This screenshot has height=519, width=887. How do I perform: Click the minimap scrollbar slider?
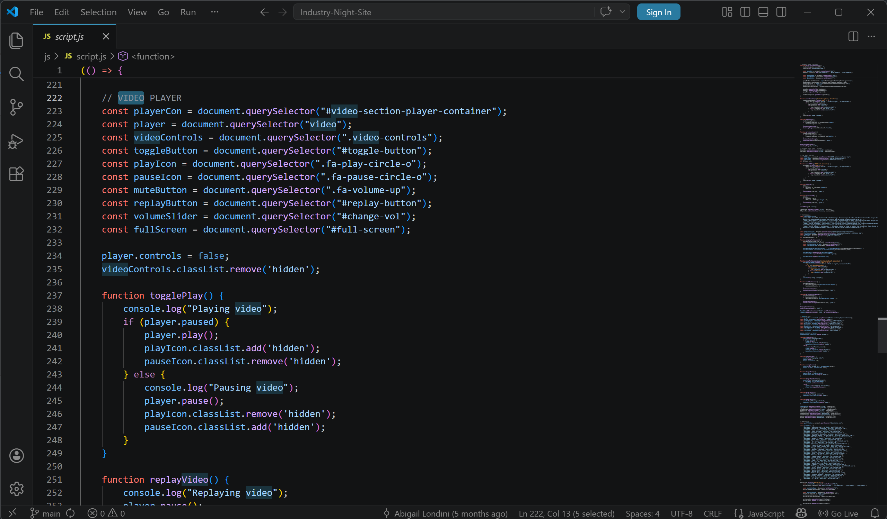[x=882, y=336]
